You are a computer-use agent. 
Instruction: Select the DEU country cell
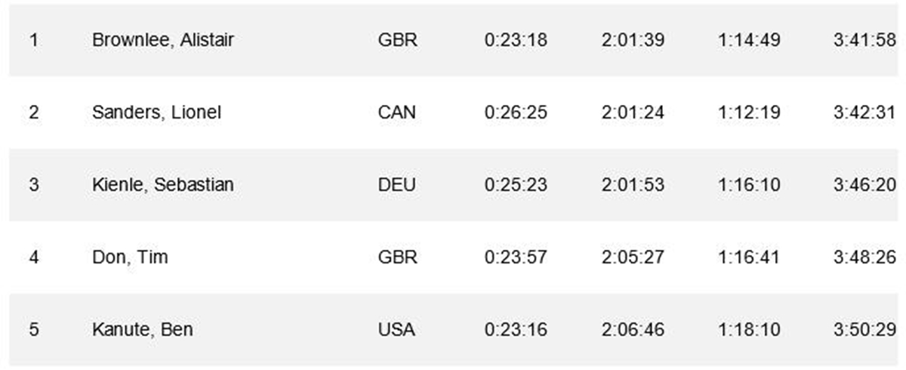[397, 185]
